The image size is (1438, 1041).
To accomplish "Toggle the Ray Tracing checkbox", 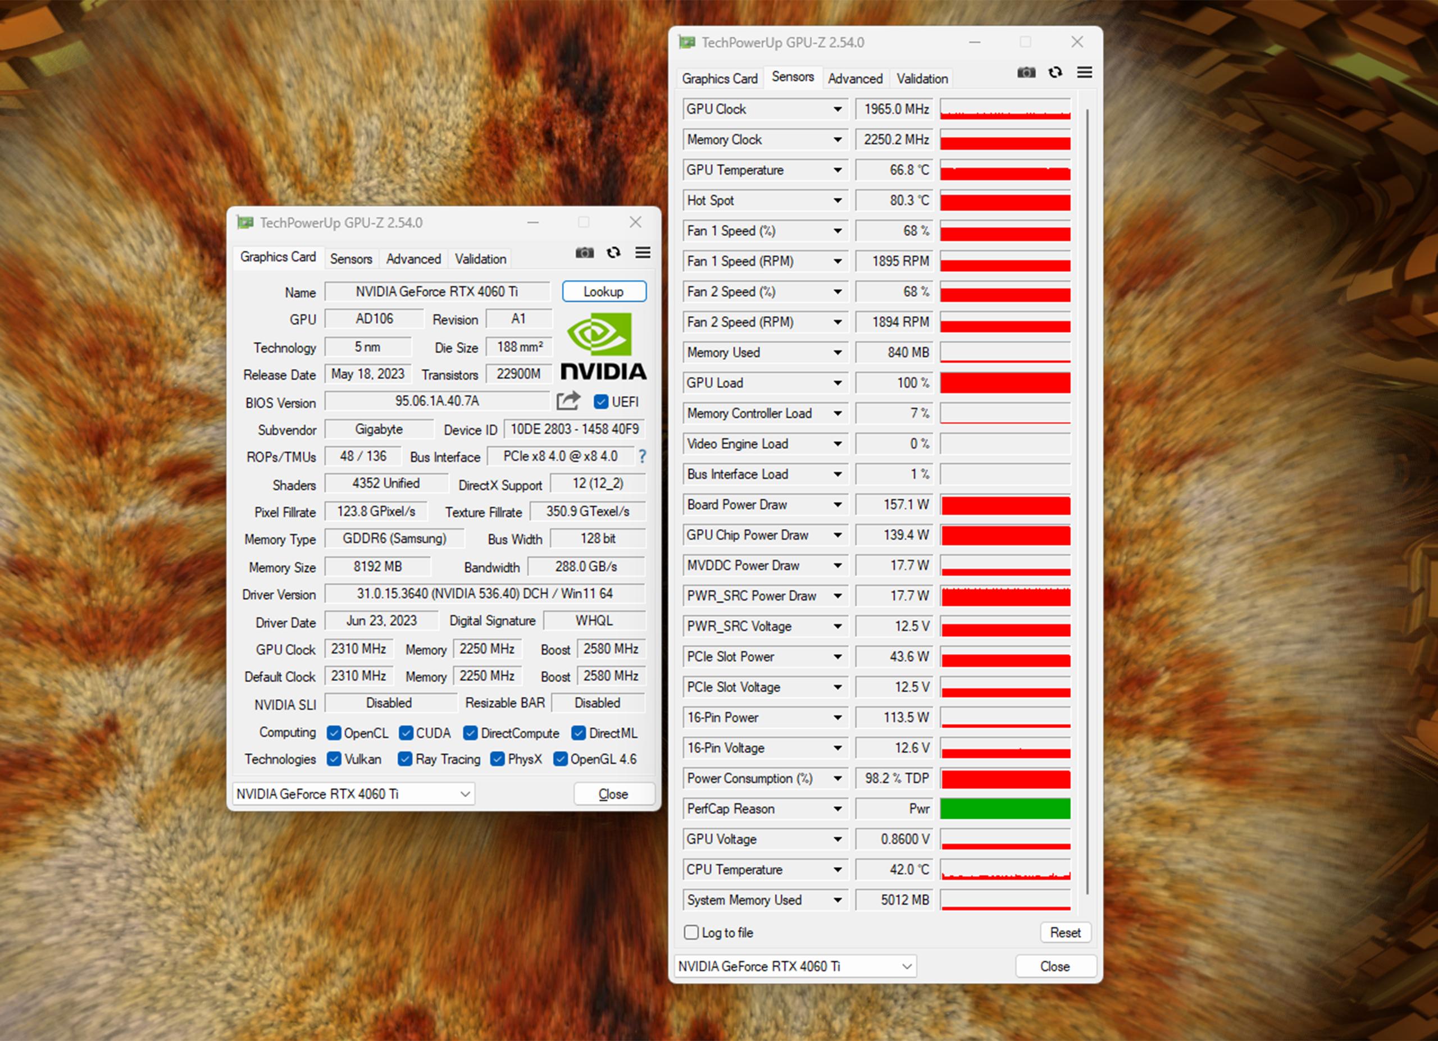I will tap(404, 759).
